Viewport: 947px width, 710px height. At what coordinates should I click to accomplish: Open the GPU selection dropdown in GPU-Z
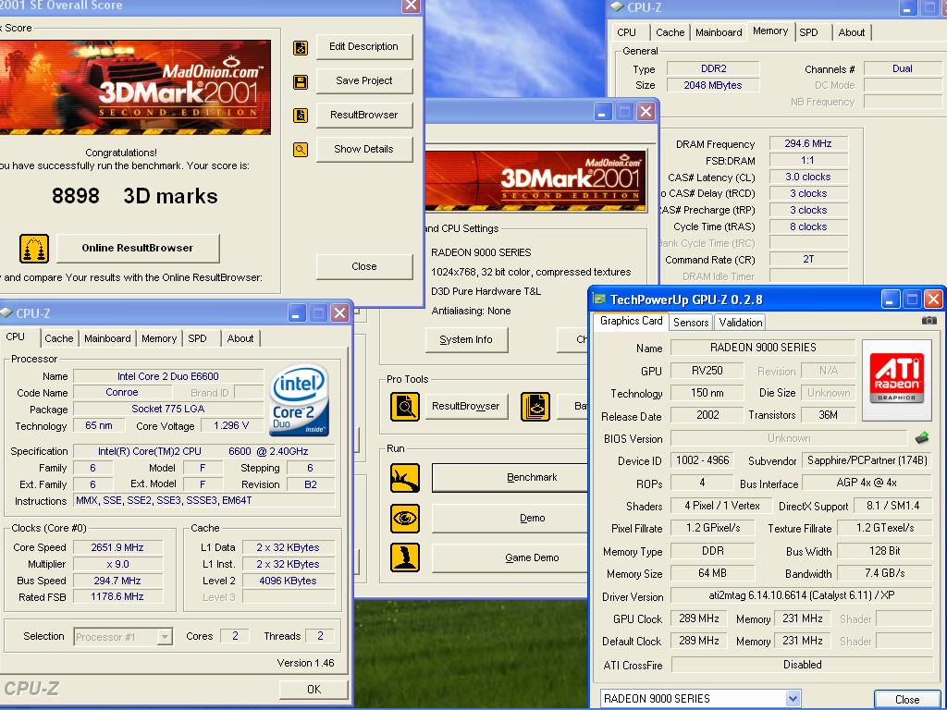click(x=793, y=699)
